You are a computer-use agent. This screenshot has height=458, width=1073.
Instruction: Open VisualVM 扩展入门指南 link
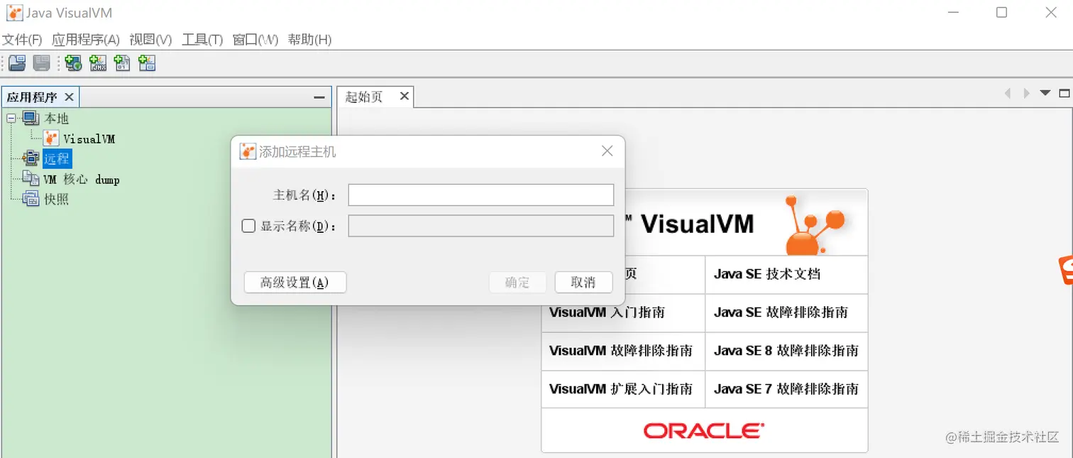(621, 389)
